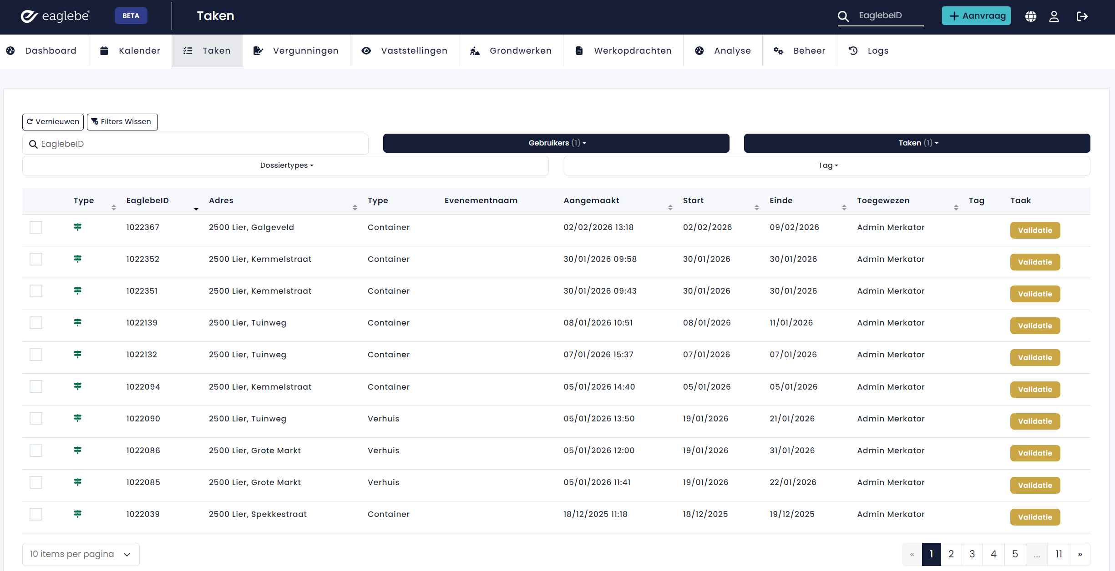This screenshot has height=571, width=1115.
Task: Check the box for task 1022352
Action: (x=36, y=259)
